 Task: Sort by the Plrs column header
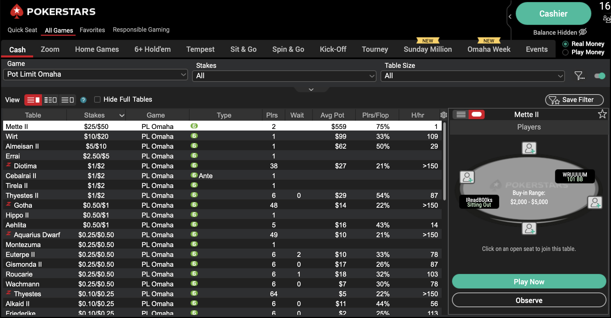pos(272,115)
